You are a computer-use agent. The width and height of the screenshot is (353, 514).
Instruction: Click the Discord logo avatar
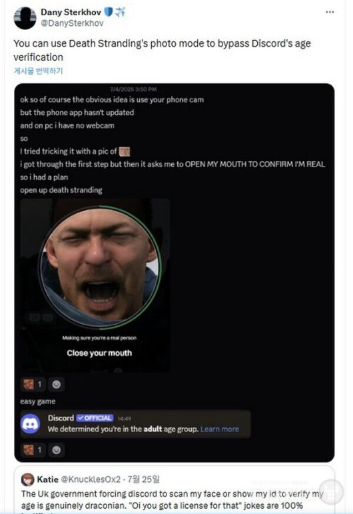(x=31, y=423)
